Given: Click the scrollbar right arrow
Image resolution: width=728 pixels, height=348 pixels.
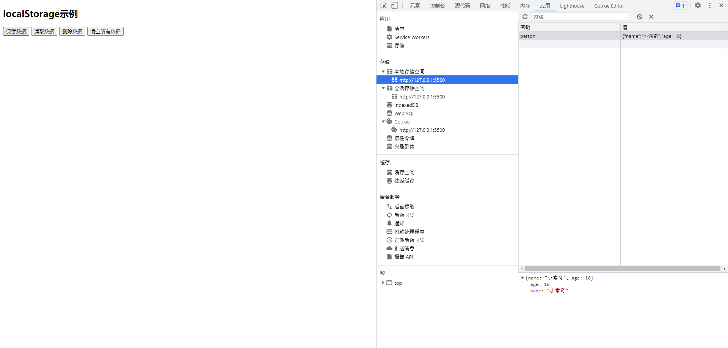Looking at the screenshot, I should tap(724, 268).
